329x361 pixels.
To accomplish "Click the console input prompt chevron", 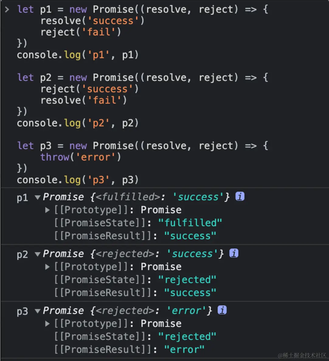I will coord(7,9).
